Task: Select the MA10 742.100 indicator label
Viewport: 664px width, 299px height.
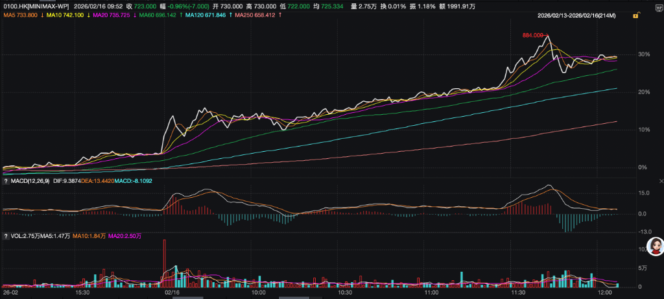Action: [67, 14]
